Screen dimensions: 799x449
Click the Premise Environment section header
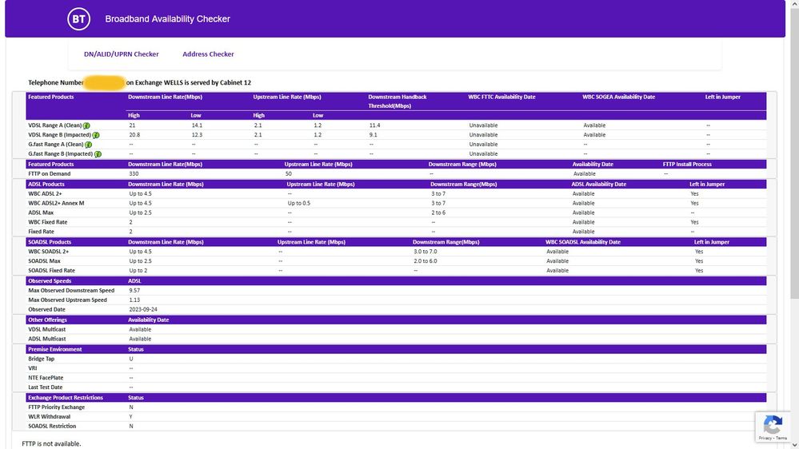[x=55, y=349]
